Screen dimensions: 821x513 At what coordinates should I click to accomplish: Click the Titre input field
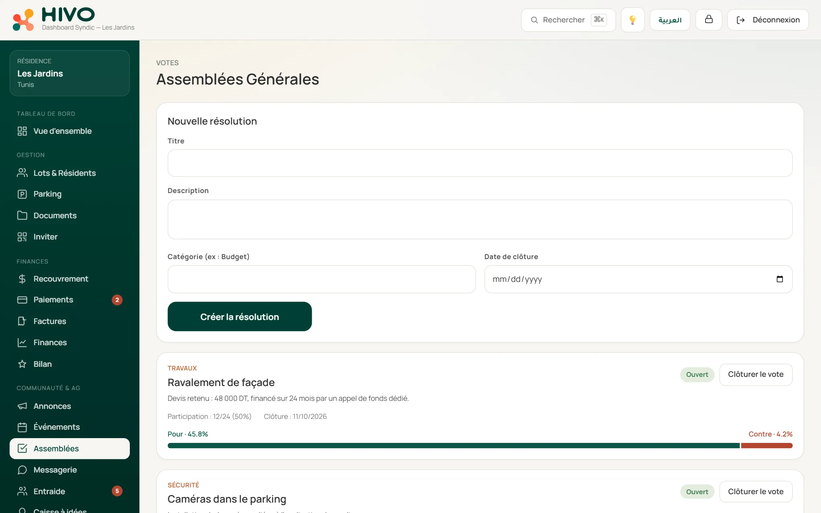(480, 163)
